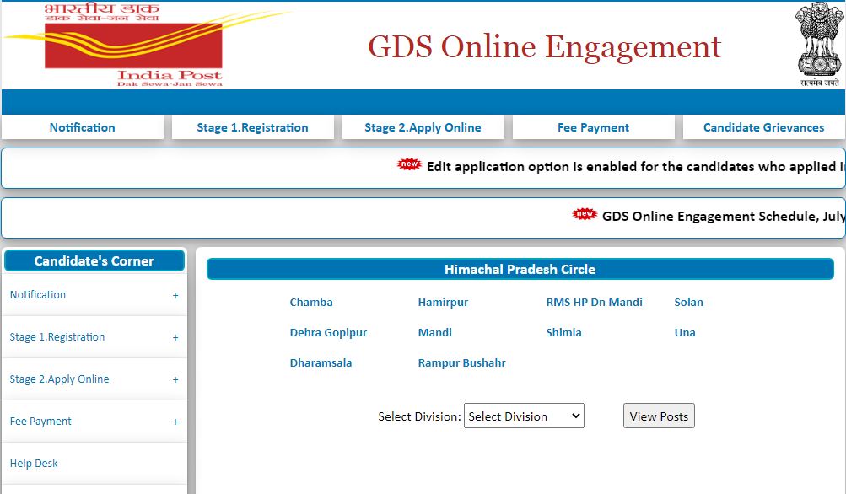The width and height of the screenshot is (846, 494).
Task: Open the RMS HP Dn Mandi link
Action: [x=594, y=302]
